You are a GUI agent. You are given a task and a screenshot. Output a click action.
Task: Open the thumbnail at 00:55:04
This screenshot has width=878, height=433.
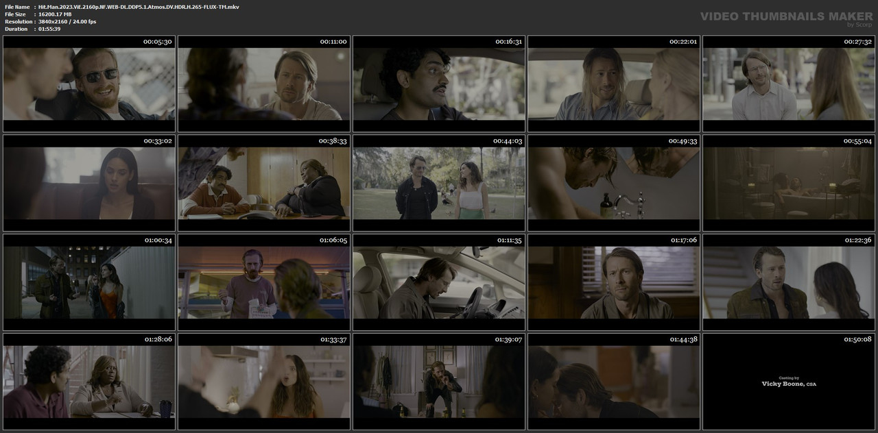point(789,183)
